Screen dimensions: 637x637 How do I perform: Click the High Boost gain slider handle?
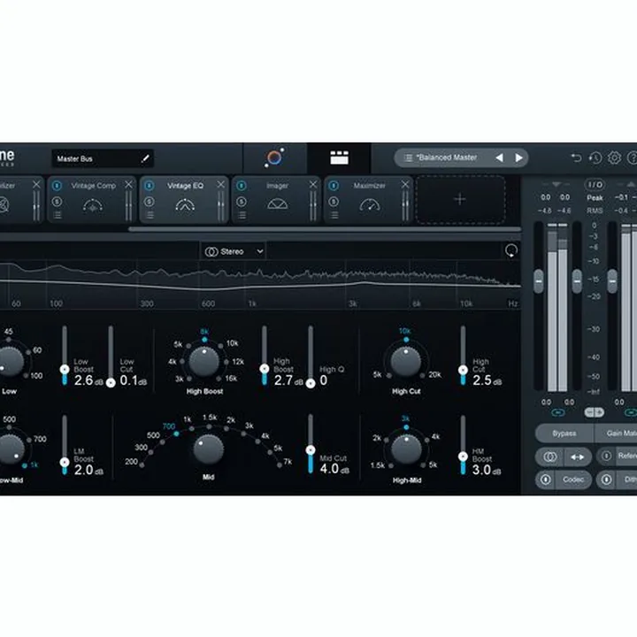(265, 369)
